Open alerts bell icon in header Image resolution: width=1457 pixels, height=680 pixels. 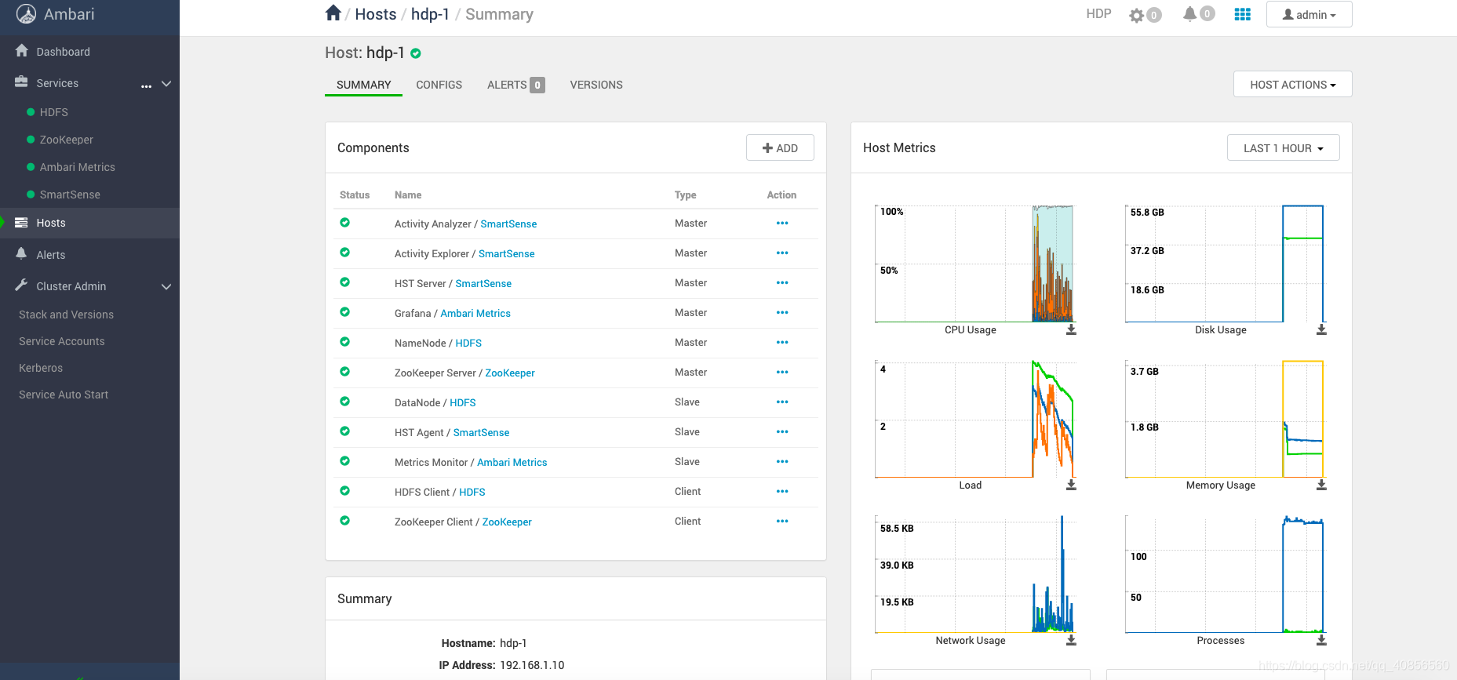[x=1190, y=13]
